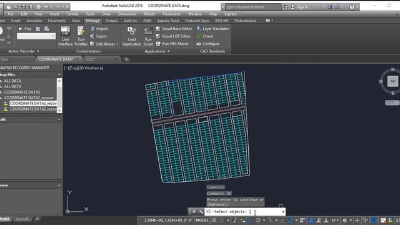
Task: Expand the Action Recorder panel dropdown
Action: coord(38,51)
